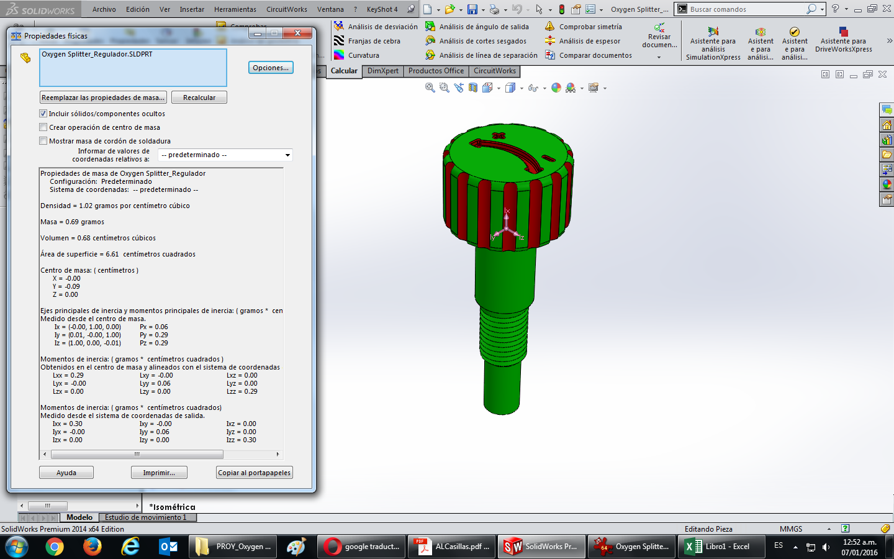Screen dimensions: 894x559
Task: Open the Design Library books tab
Action: click(x=887, y=140)
